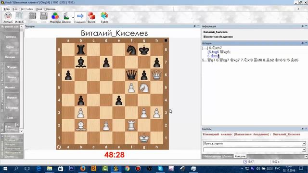Click the black side-to-move square indicator
The height and width of the screenshot is (173, 308).
pyautogui.click(x=166, y=40)
